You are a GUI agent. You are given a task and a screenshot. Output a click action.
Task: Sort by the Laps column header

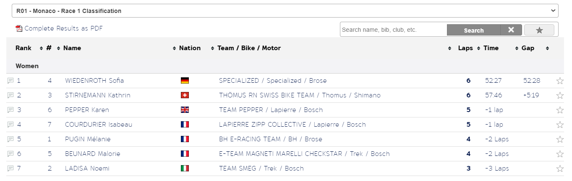[465, 48]
